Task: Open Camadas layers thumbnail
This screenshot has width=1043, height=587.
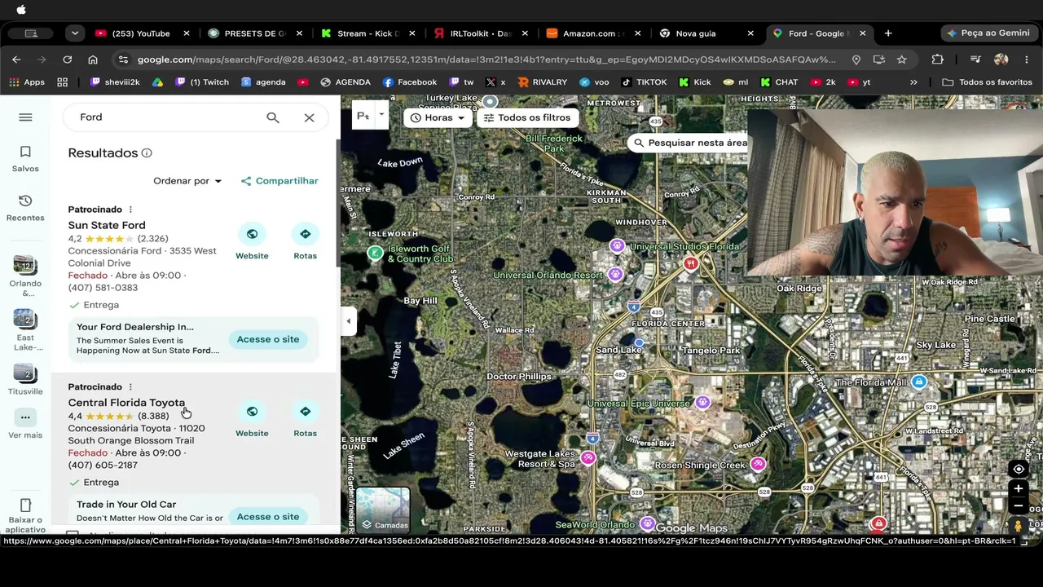Action: 383,510
